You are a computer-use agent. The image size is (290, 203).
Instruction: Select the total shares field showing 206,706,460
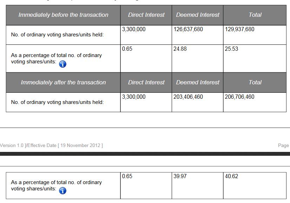pos(255,102)
